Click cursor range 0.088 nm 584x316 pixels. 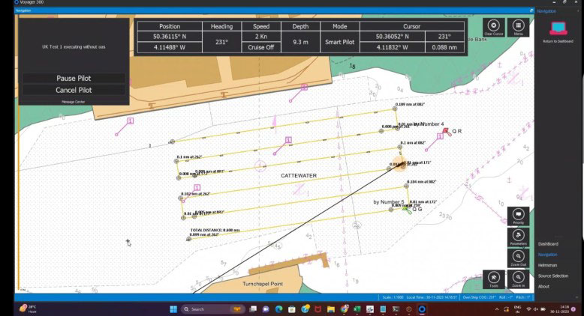pyautogui.click(x=444, y=47)
